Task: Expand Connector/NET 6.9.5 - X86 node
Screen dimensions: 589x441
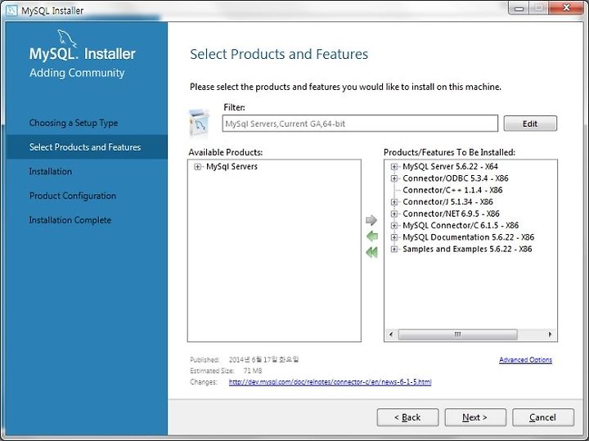Action: click(394, 214)
